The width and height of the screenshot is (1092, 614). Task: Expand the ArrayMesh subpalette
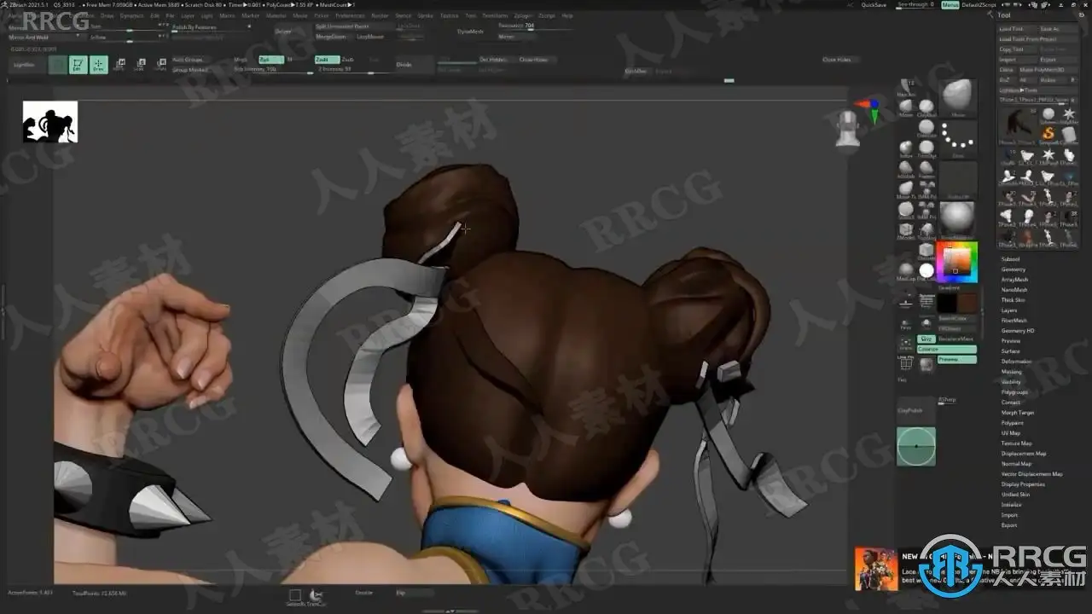coord(1014,280)
